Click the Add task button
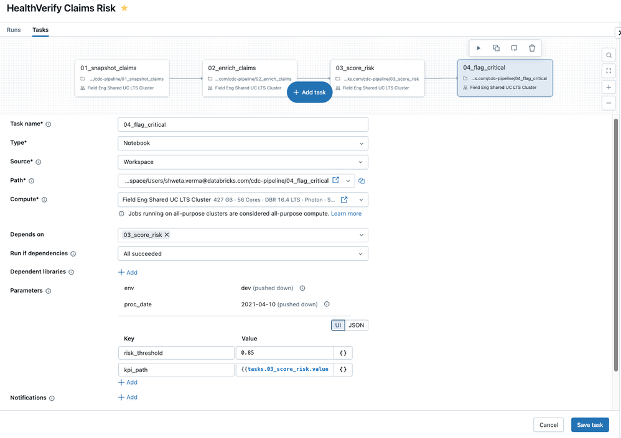621x438 pixels. (x=309, y=91)
